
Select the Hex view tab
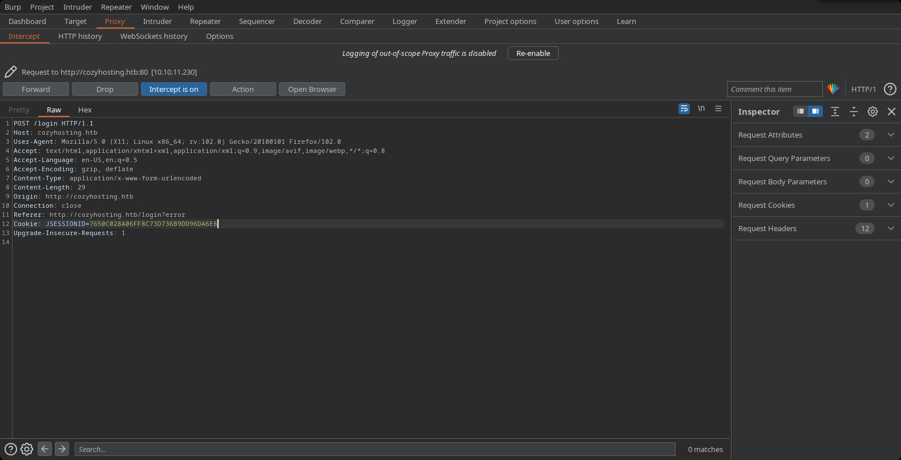pyautogui.click(x=85, y=110)
